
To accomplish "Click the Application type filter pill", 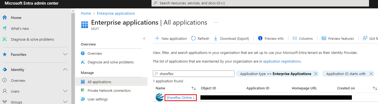I will coord(277,74).
